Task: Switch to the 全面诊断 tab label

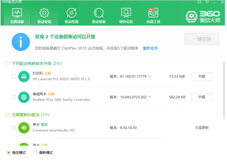Action: coord(17,22)
